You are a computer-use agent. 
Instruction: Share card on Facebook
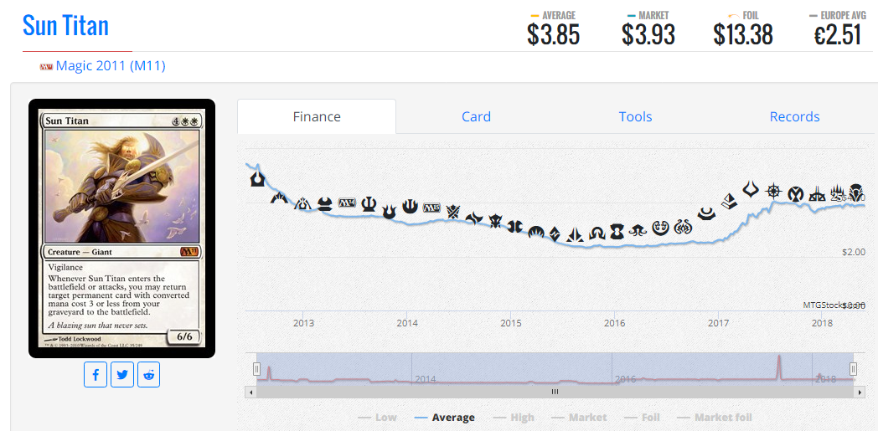click(x=96, y=375)
